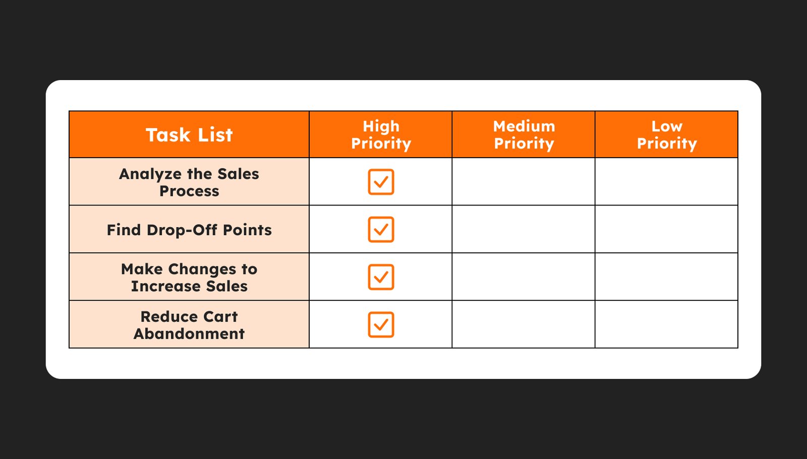Screen dimensions: 807x459
Task: Click Low Priority cell for Find Drop-Off Points
Action: pyautogui.click(x=667, y=229)
